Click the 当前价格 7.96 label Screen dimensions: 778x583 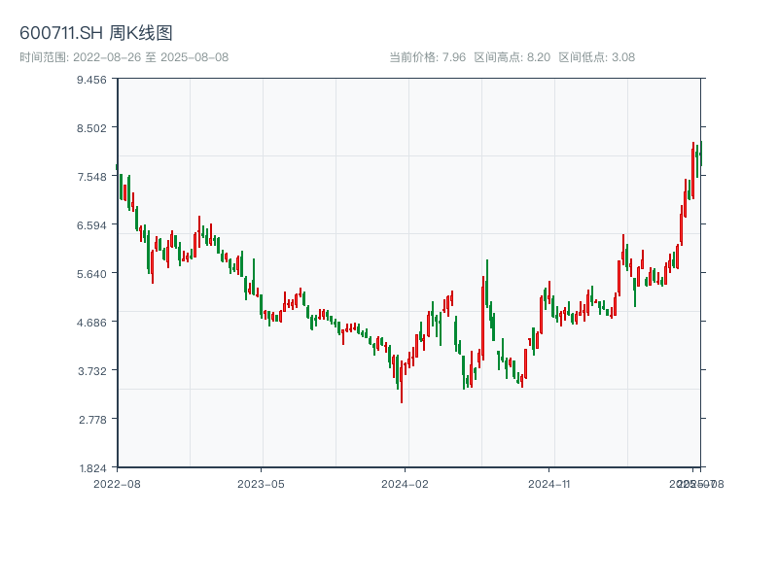427,57
